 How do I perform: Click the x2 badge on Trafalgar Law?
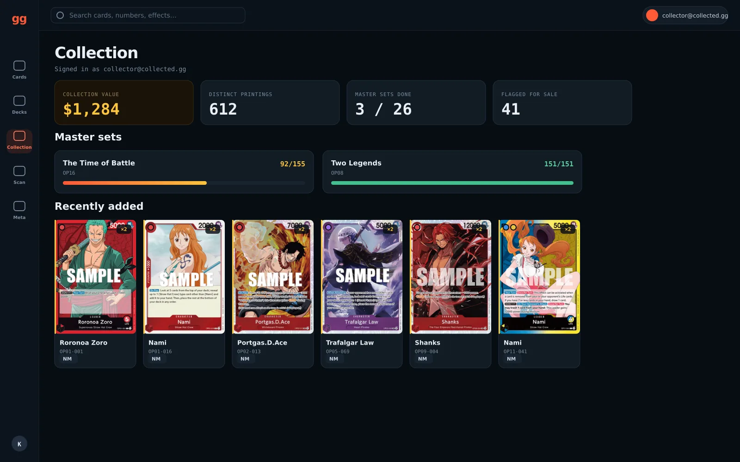pos(390,229)
